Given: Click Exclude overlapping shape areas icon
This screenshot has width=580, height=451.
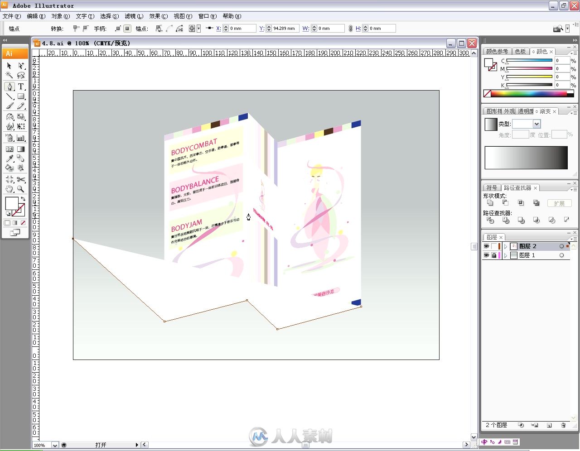Looking at the screenshot, I should pyautogui.click(x=536, y=203).
